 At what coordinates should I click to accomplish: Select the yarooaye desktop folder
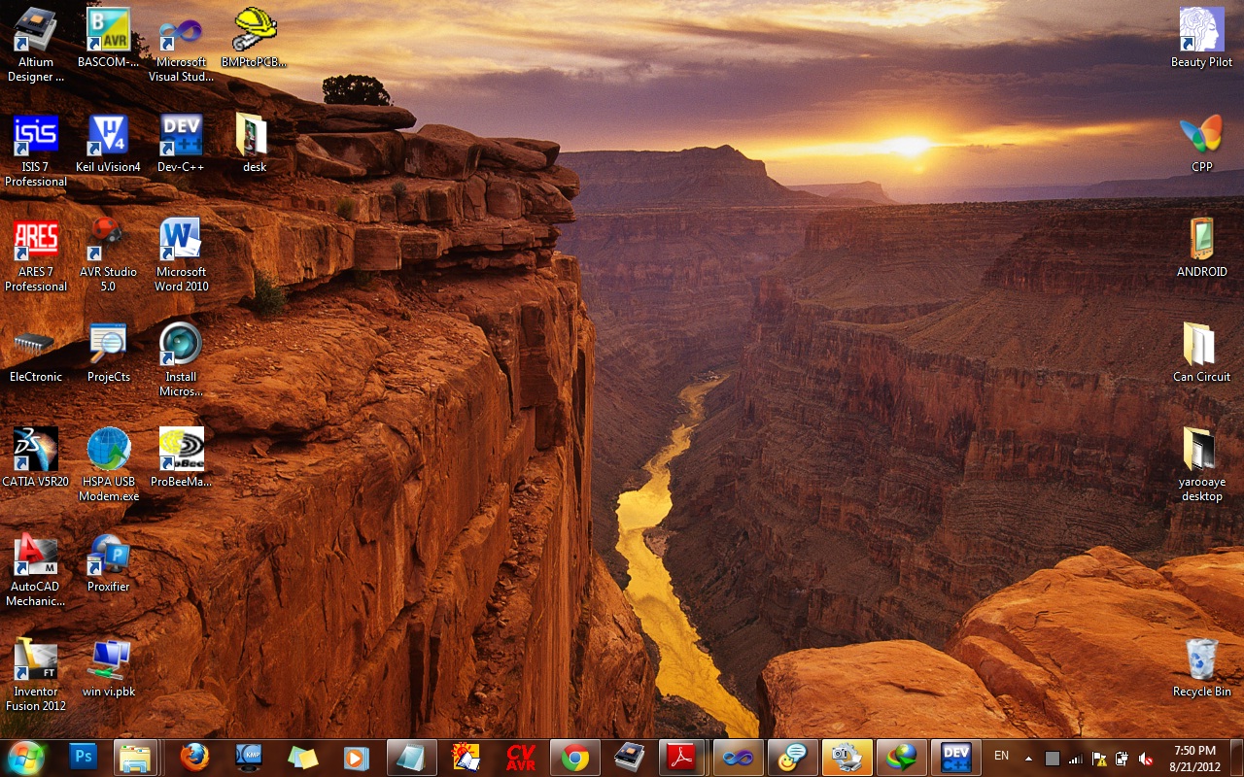point(1201,465)
